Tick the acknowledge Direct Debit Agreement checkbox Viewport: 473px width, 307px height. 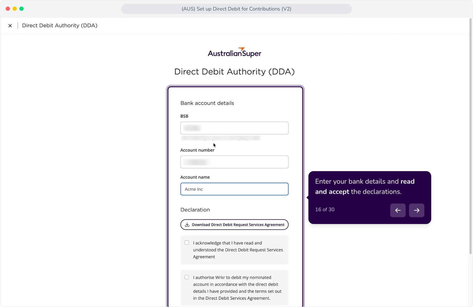pyautogui.click(x=187, y=243)
